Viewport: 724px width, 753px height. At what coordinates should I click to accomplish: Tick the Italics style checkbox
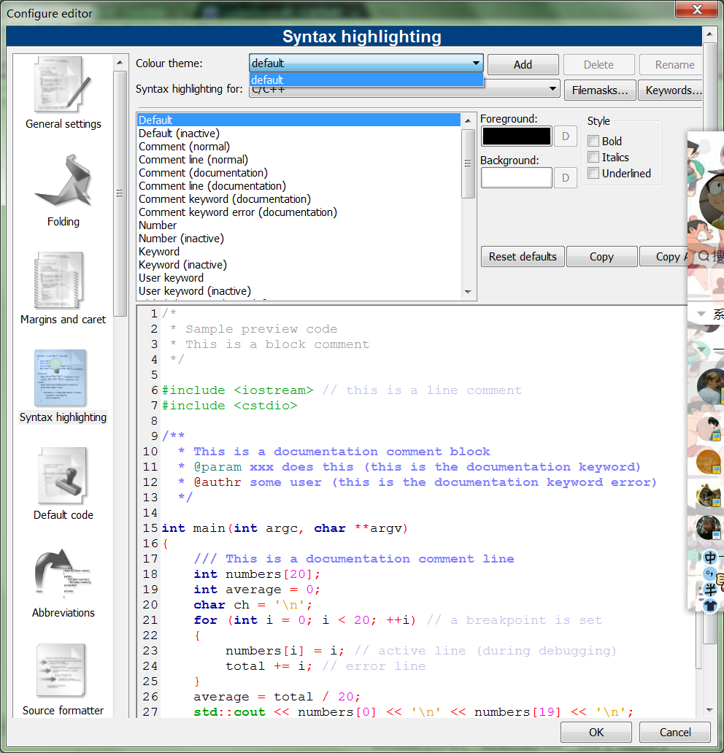tap(593, 157)
